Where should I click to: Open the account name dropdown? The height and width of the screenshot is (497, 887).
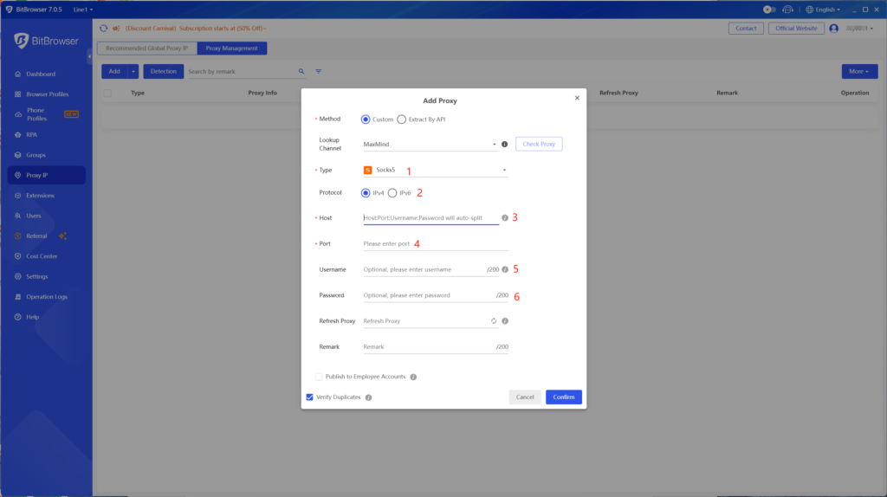pyautogui.click(x=860, y=29)
